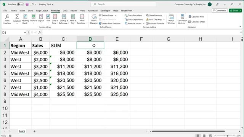Adjust the zoom slider
Viewport: 244px width, 137px height.
(x=228, y=135)
